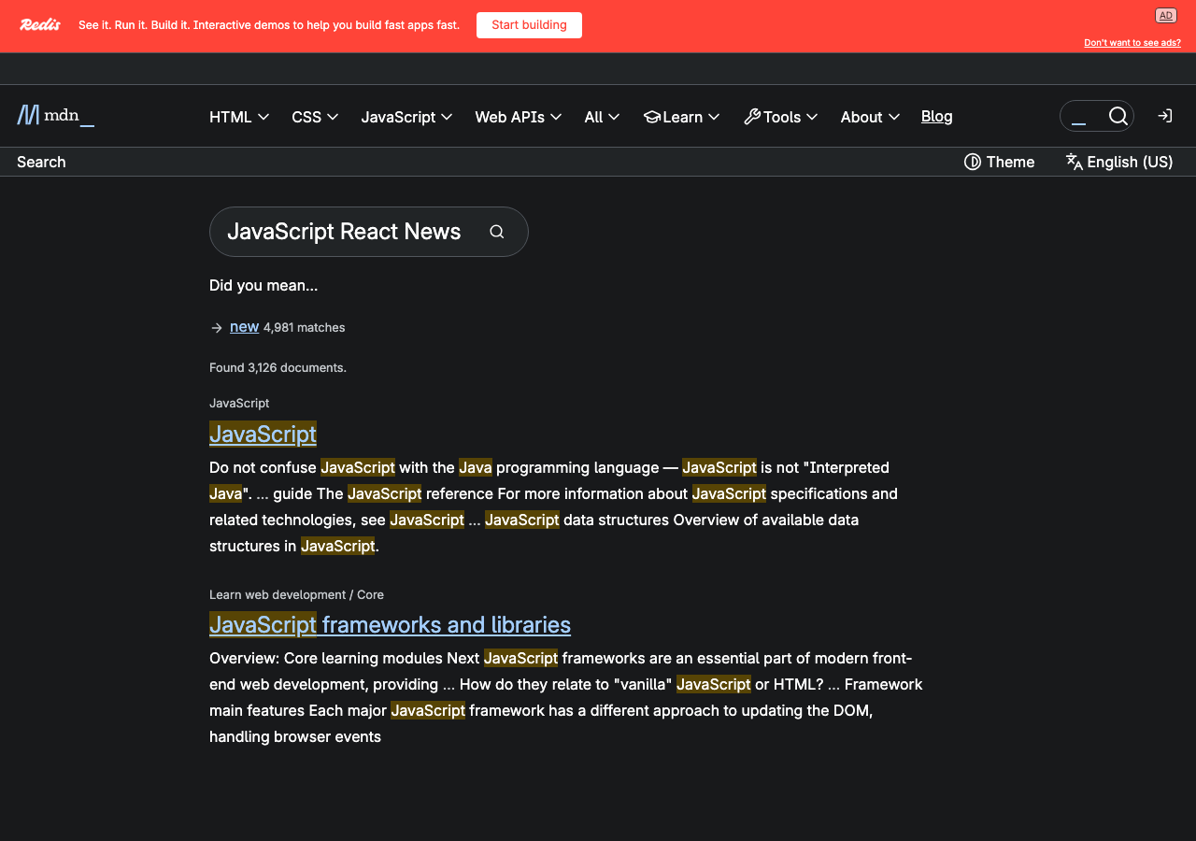Click inside the search query input field
This screenshot has width=1196, height=841.
346,231
